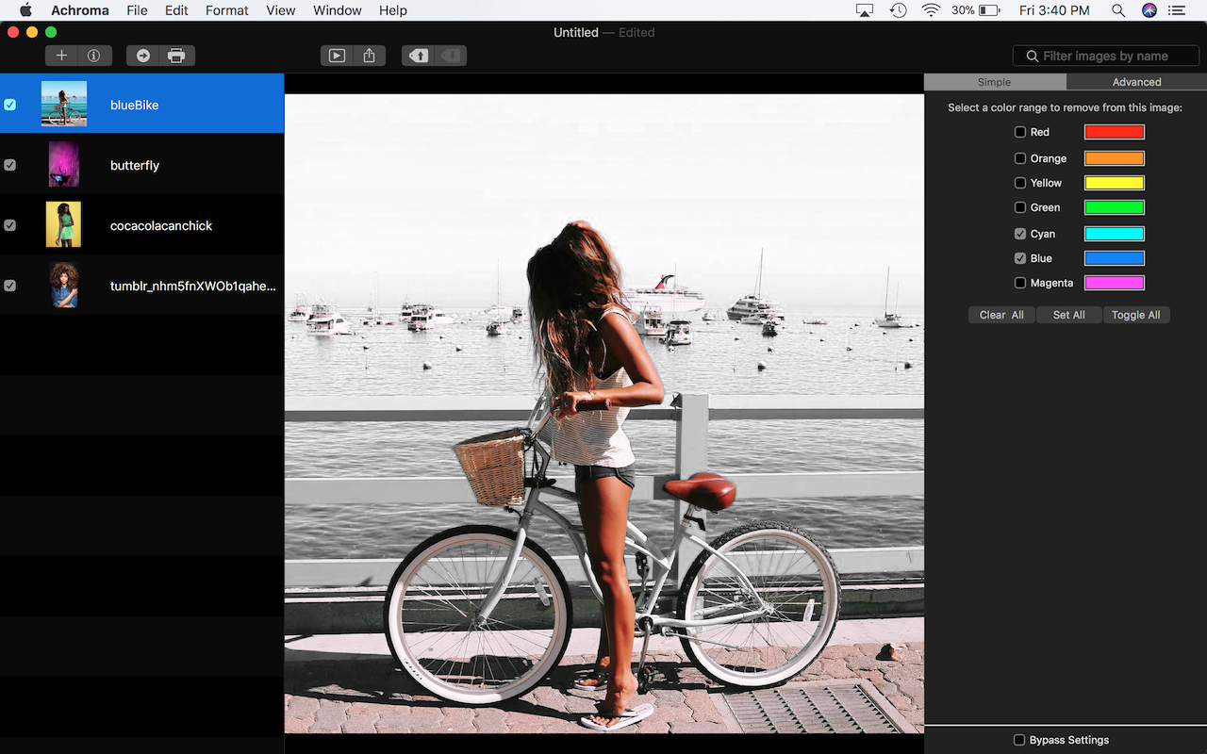The image size is (1207, 754).
Task: Open the share toolbar icon
Action: coord(369,56)
